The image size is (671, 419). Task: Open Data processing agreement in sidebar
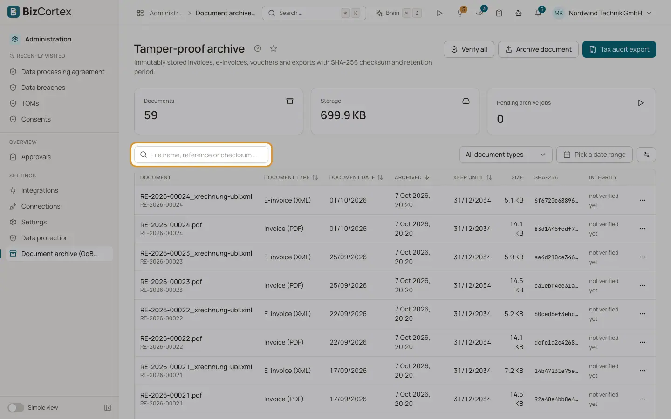click(x=59, y=72)
